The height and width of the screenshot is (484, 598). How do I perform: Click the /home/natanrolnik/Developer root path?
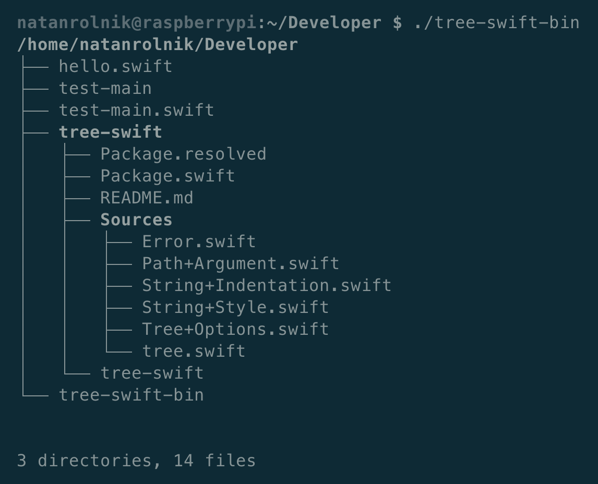click(157, 45)
